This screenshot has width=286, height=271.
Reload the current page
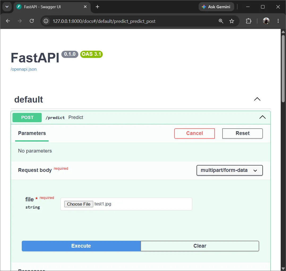coord(32,21)
